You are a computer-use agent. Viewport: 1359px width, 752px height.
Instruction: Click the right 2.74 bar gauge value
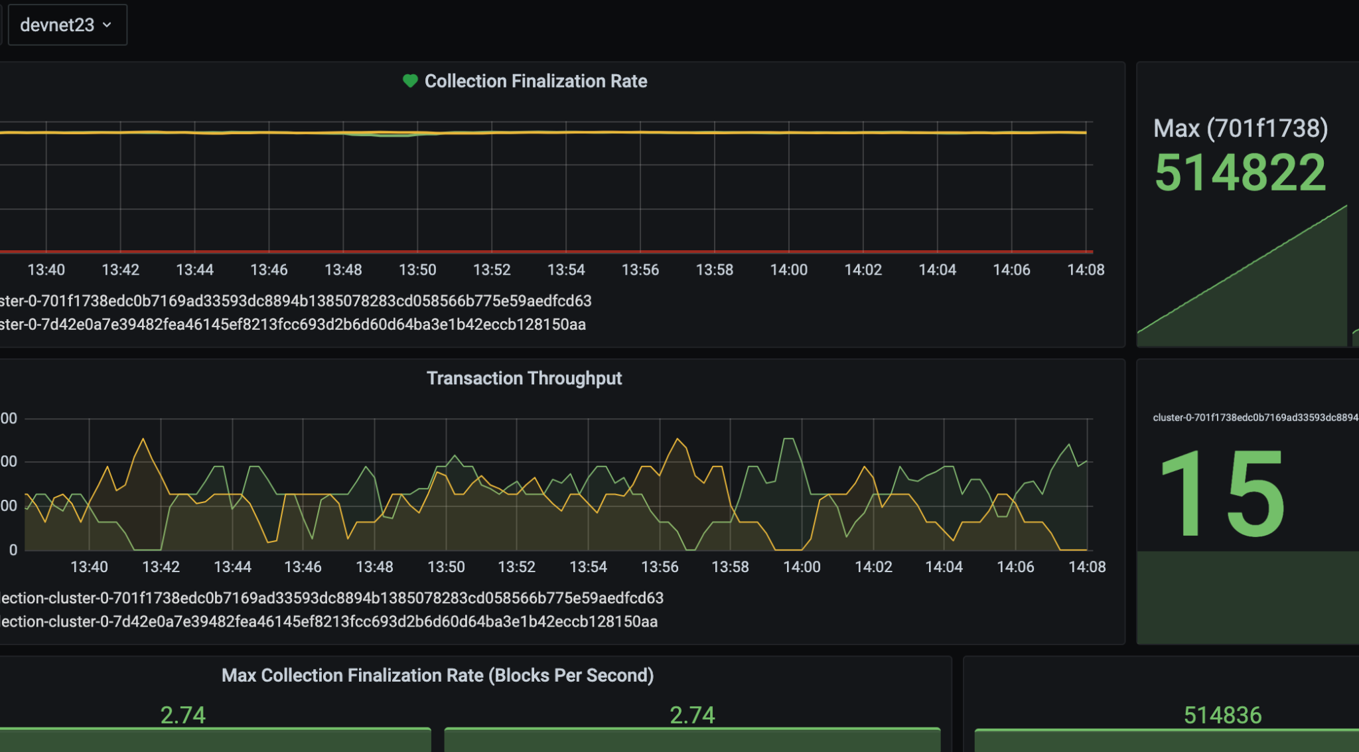[692, 715]
